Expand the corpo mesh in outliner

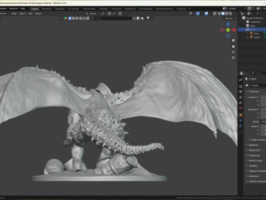248,37
